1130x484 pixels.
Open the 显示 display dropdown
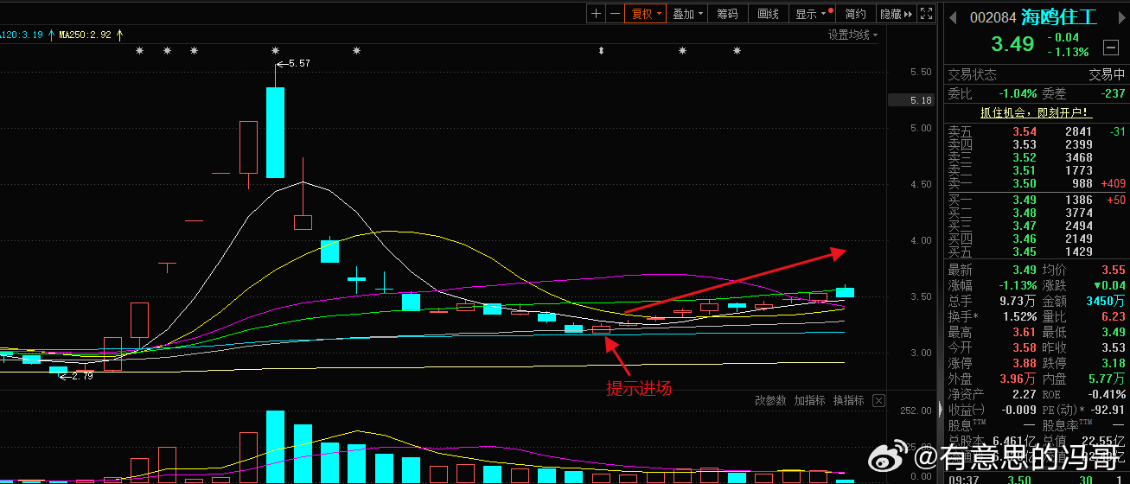813,13
